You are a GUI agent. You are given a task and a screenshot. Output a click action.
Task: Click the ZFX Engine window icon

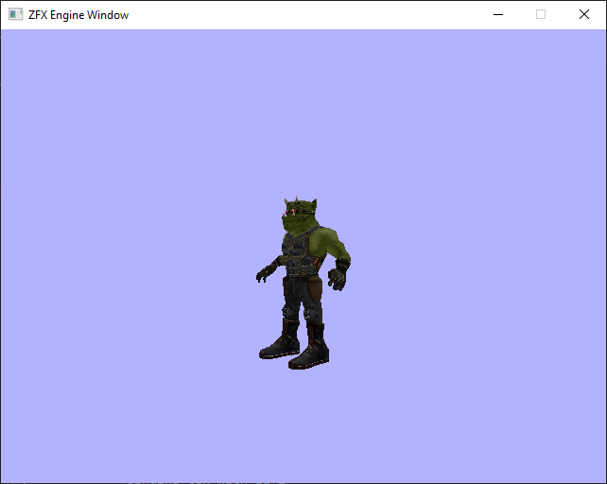[15, 15]
